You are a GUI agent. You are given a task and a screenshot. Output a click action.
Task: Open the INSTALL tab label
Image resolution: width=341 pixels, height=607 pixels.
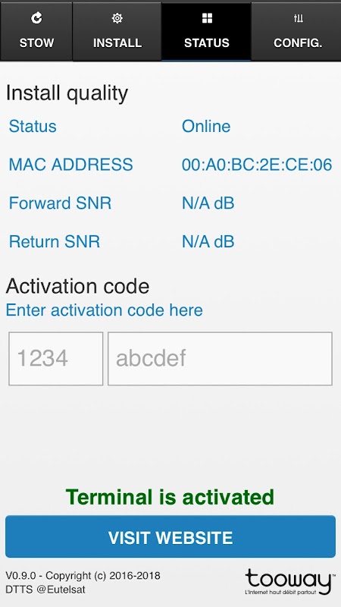coord(117,42)
